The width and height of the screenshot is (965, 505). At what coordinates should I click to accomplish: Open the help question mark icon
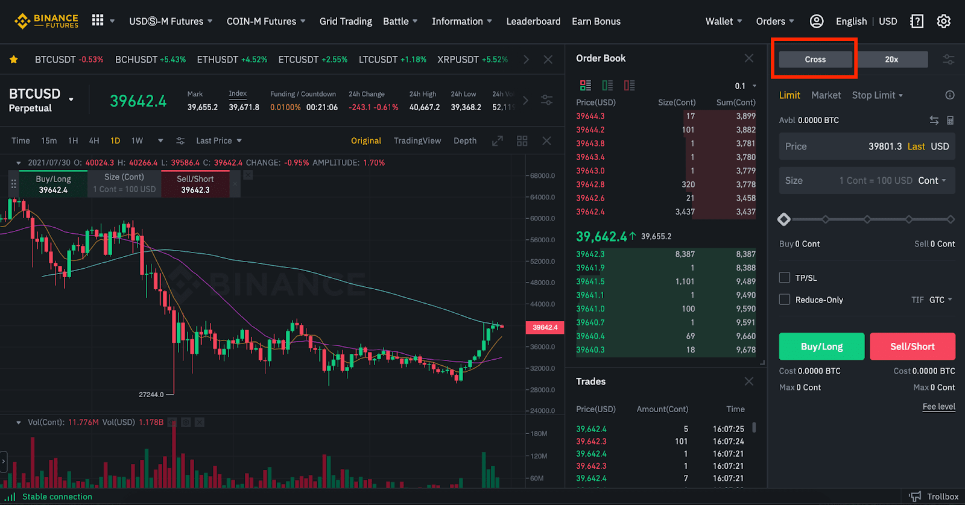pyautogui.click(x=917, y=21)
